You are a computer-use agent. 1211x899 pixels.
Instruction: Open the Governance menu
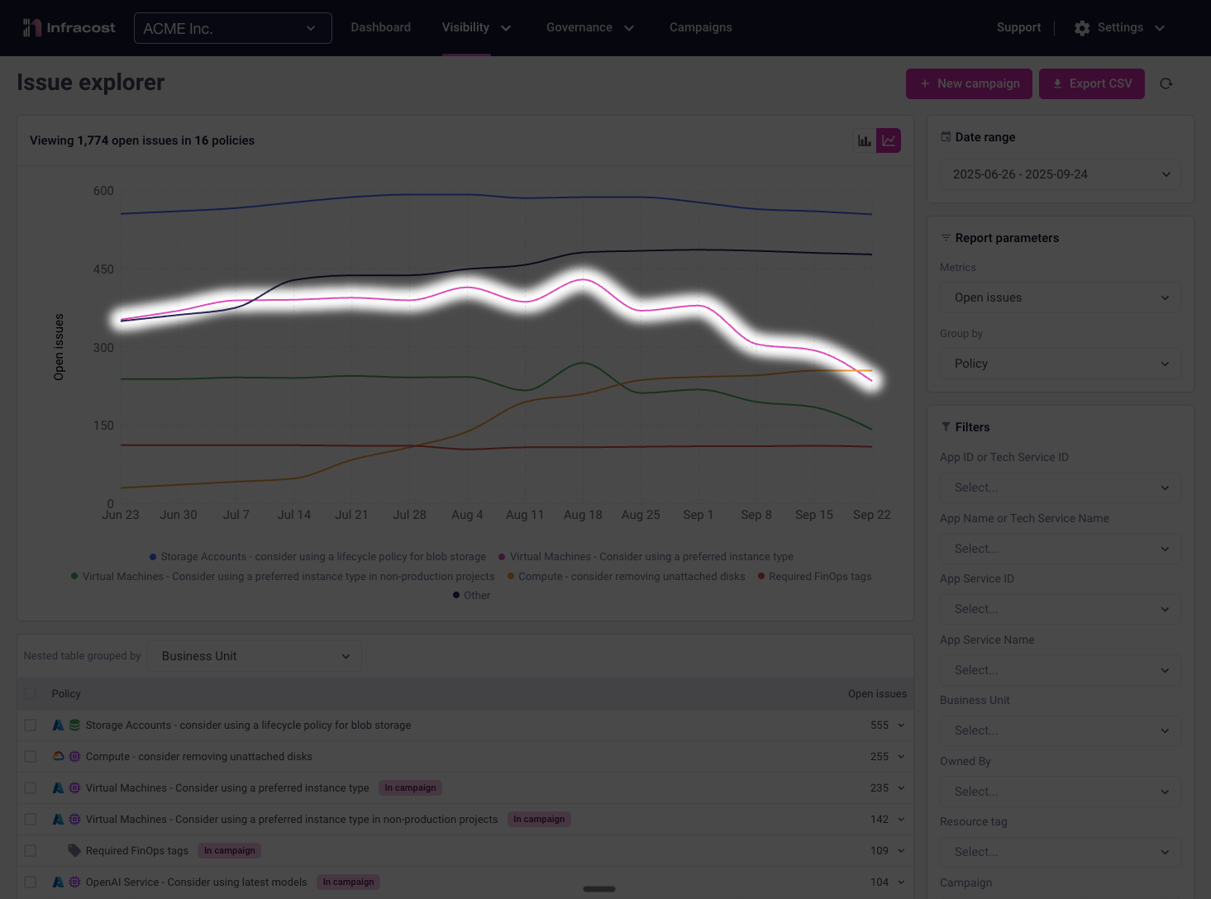tap(589, 28)
